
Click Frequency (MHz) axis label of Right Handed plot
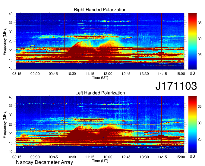coord(5,41)
